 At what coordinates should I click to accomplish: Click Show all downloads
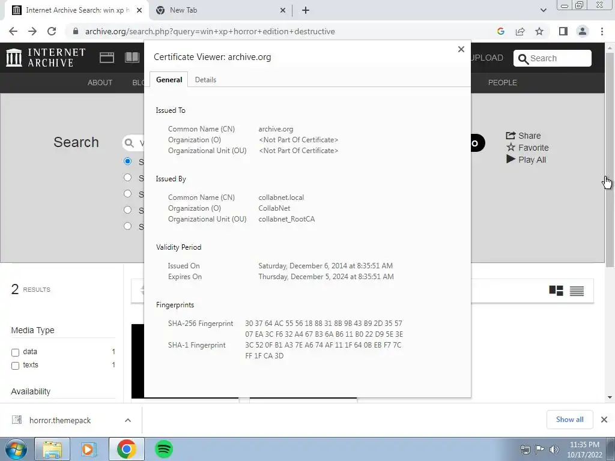(569, 420)
